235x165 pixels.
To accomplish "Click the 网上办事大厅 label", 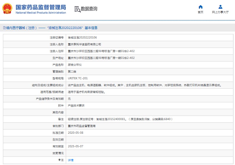I will tap(220, 12).
